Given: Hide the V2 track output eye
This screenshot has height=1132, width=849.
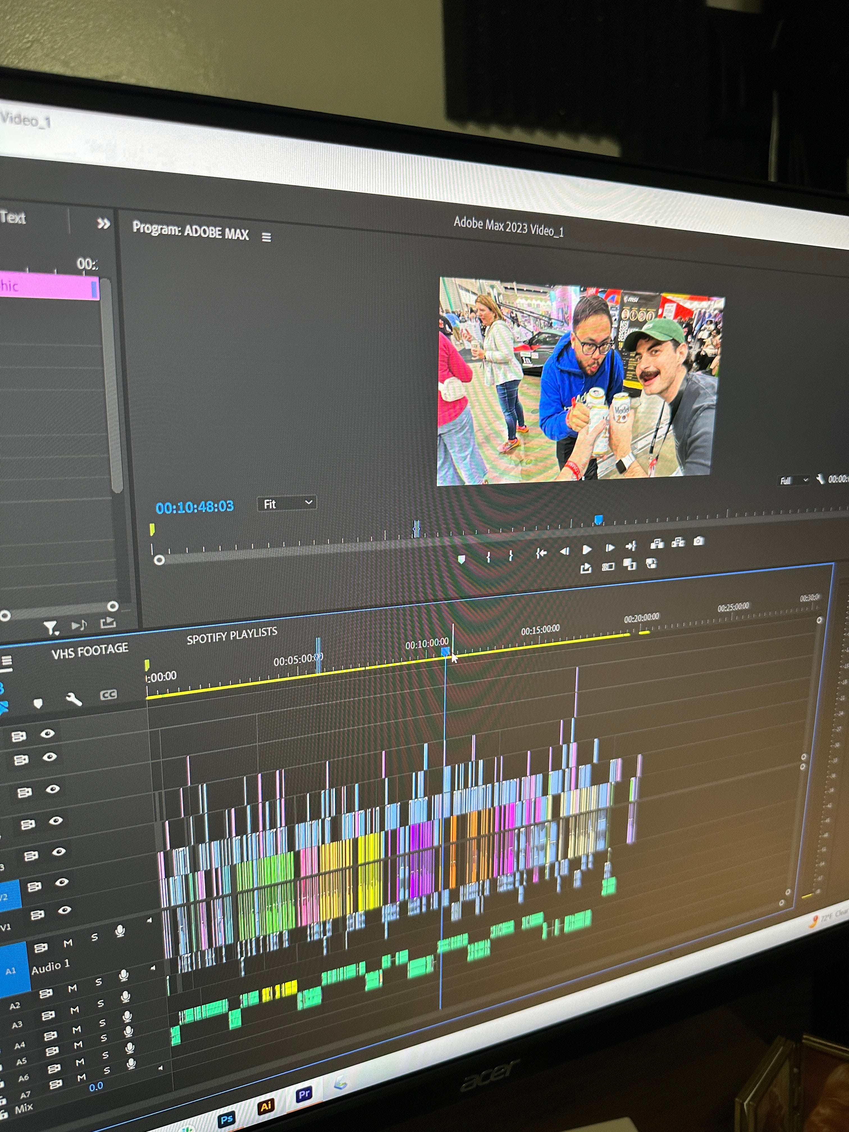Looking at the screenshot, I should tap(61, 882).
